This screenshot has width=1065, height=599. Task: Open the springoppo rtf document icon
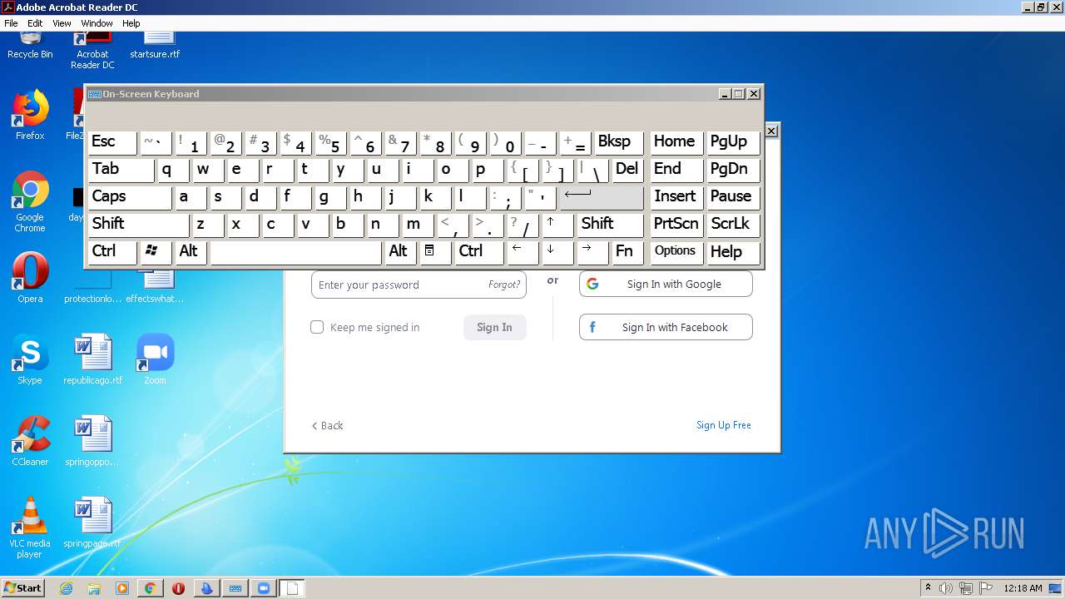[x=92, y=441]
